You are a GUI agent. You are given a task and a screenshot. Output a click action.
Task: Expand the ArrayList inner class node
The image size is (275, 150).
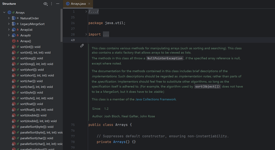click(x=8, y=30)
